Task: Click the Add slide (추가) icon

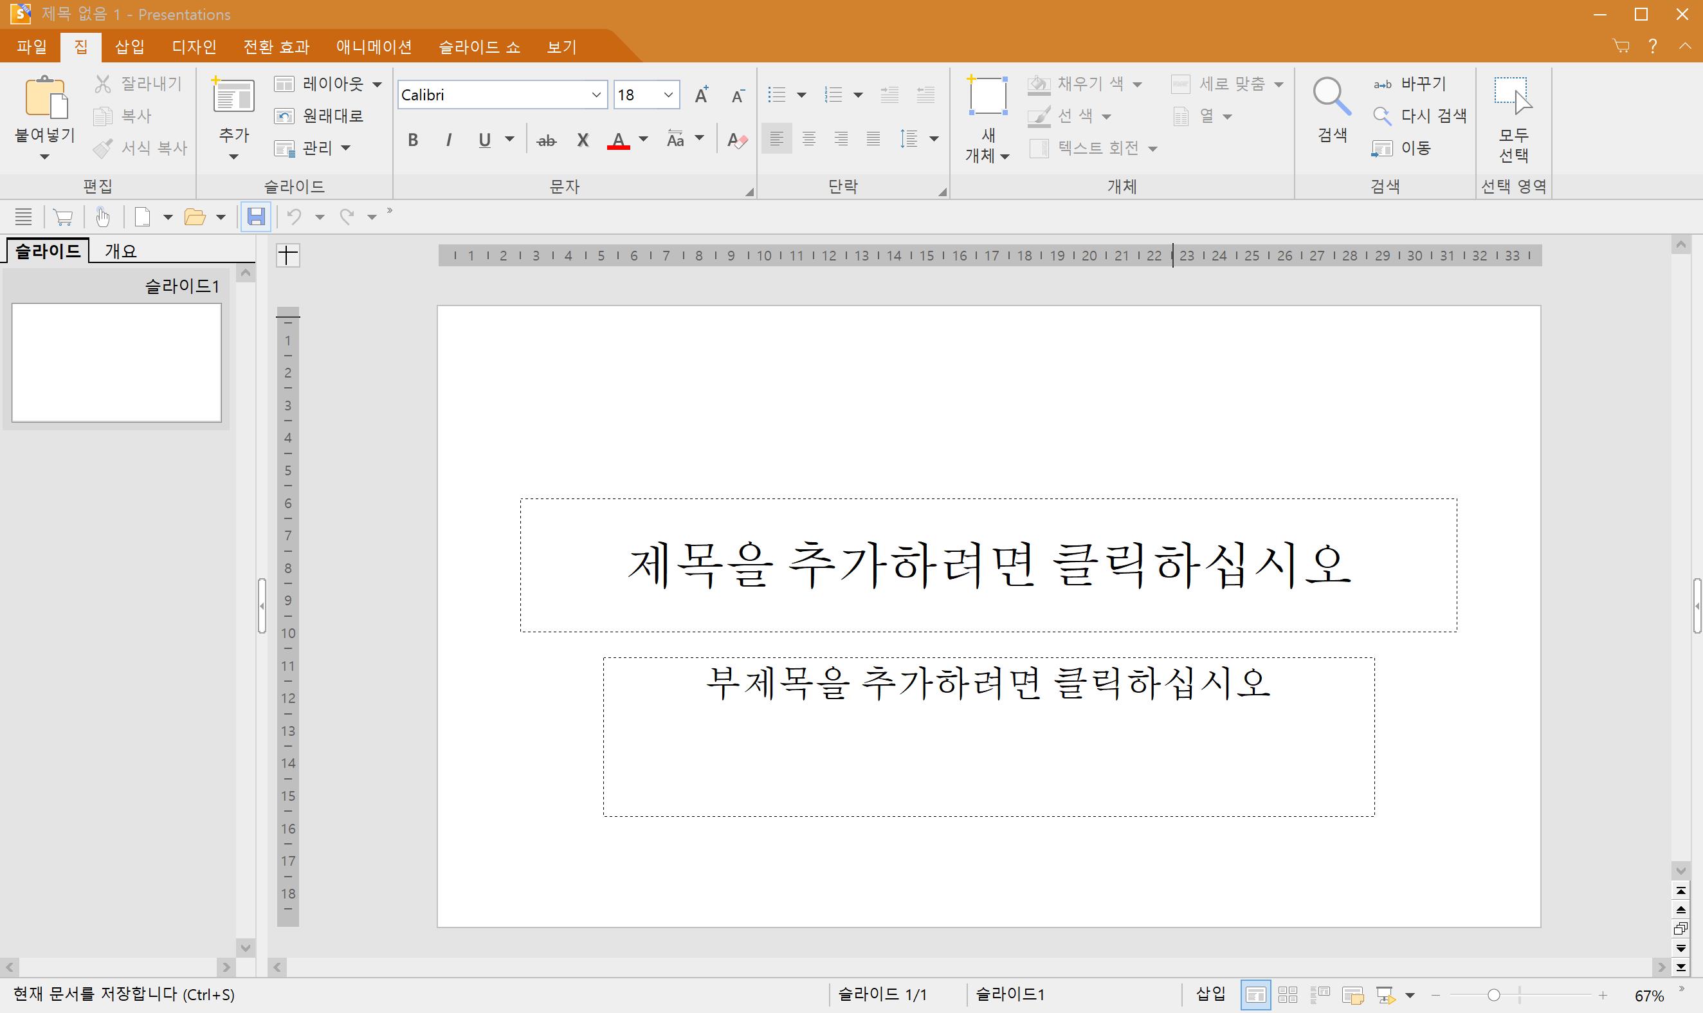Action: (x=233, y=95)
